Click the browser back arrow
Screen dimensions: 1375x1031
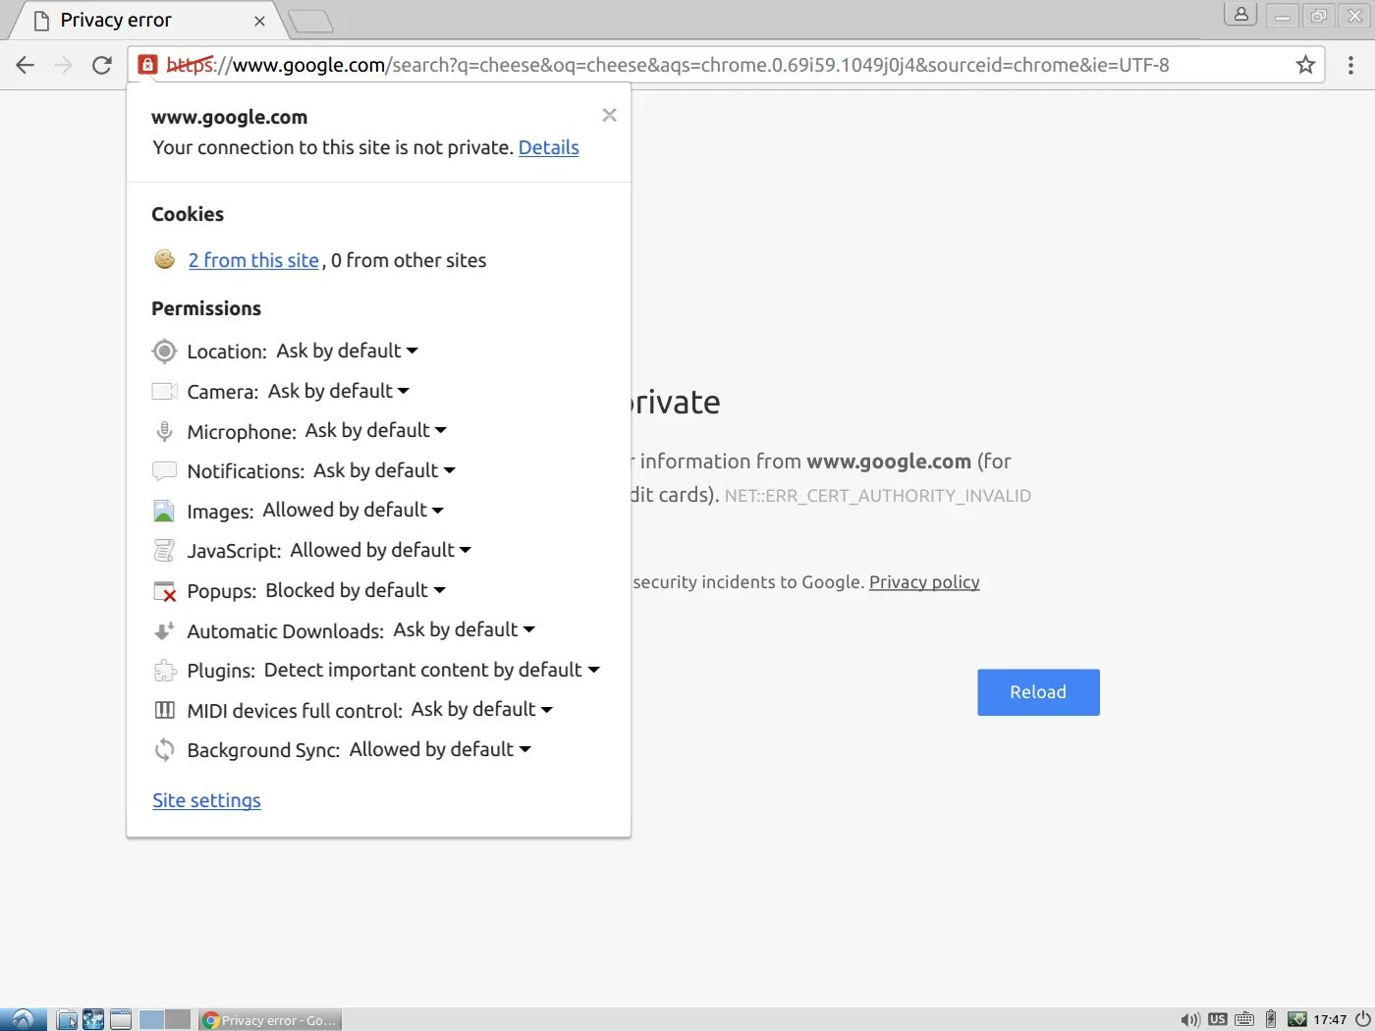click(26, 65)
